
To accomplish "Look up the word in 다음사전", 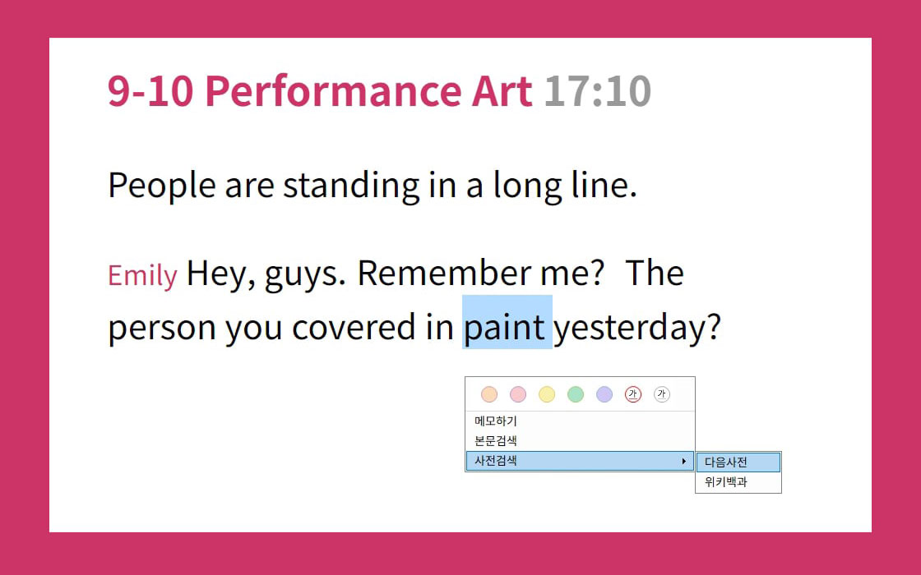I will [726, 462].
